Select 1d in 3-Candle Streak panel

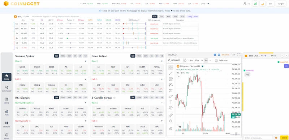tap(161, 98)
